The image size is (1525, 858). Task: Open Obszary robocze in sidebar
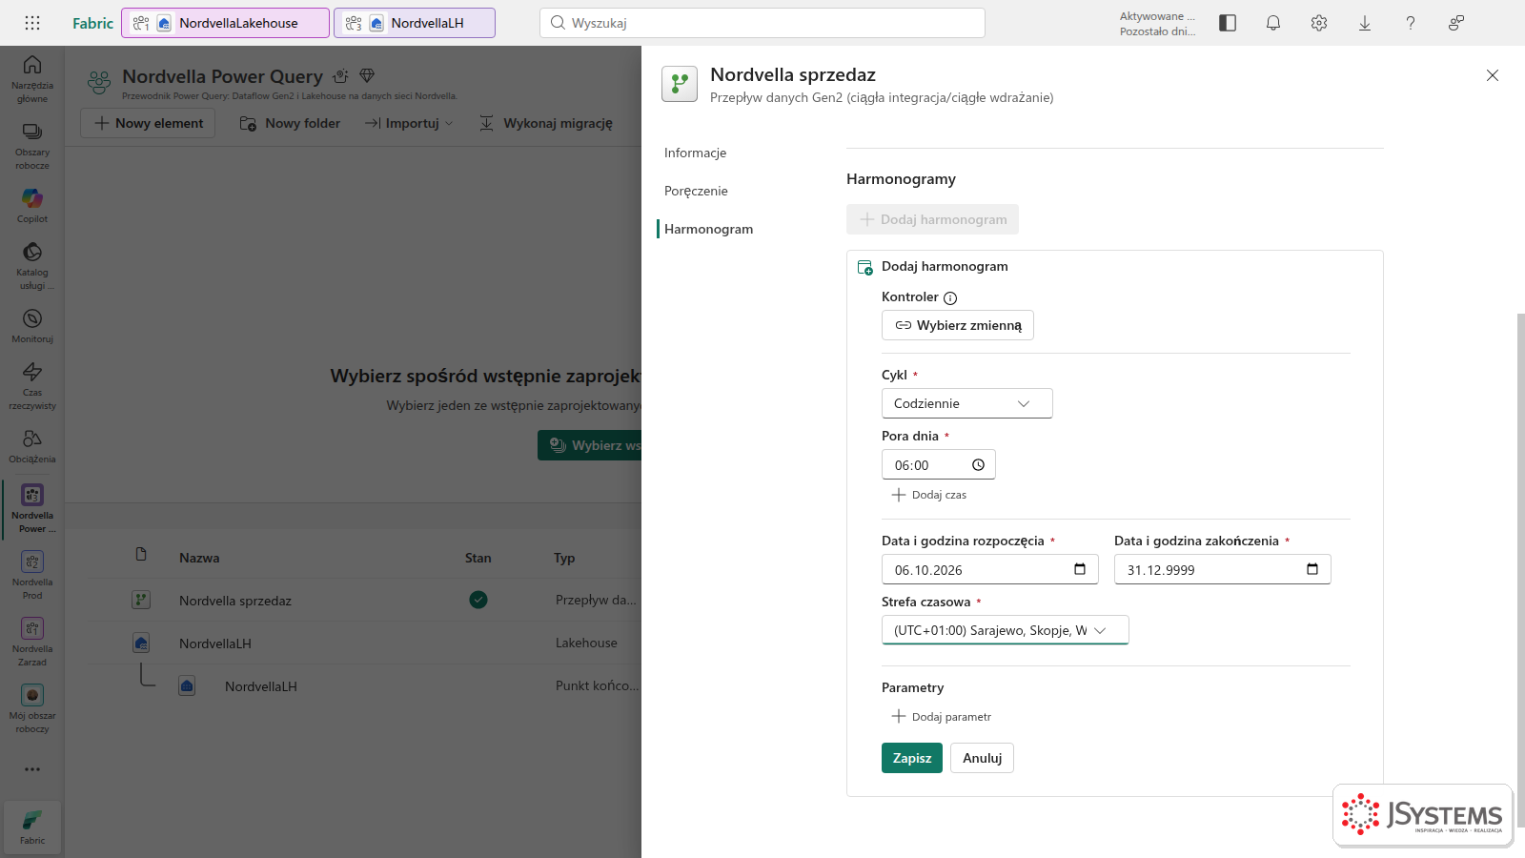(x=32, y=145)
